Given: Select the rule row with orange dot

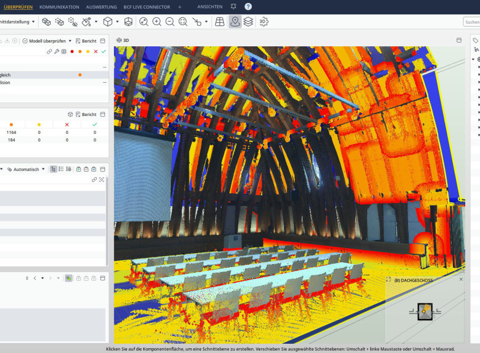Looking at the screenshot, I should click(54, 75).
